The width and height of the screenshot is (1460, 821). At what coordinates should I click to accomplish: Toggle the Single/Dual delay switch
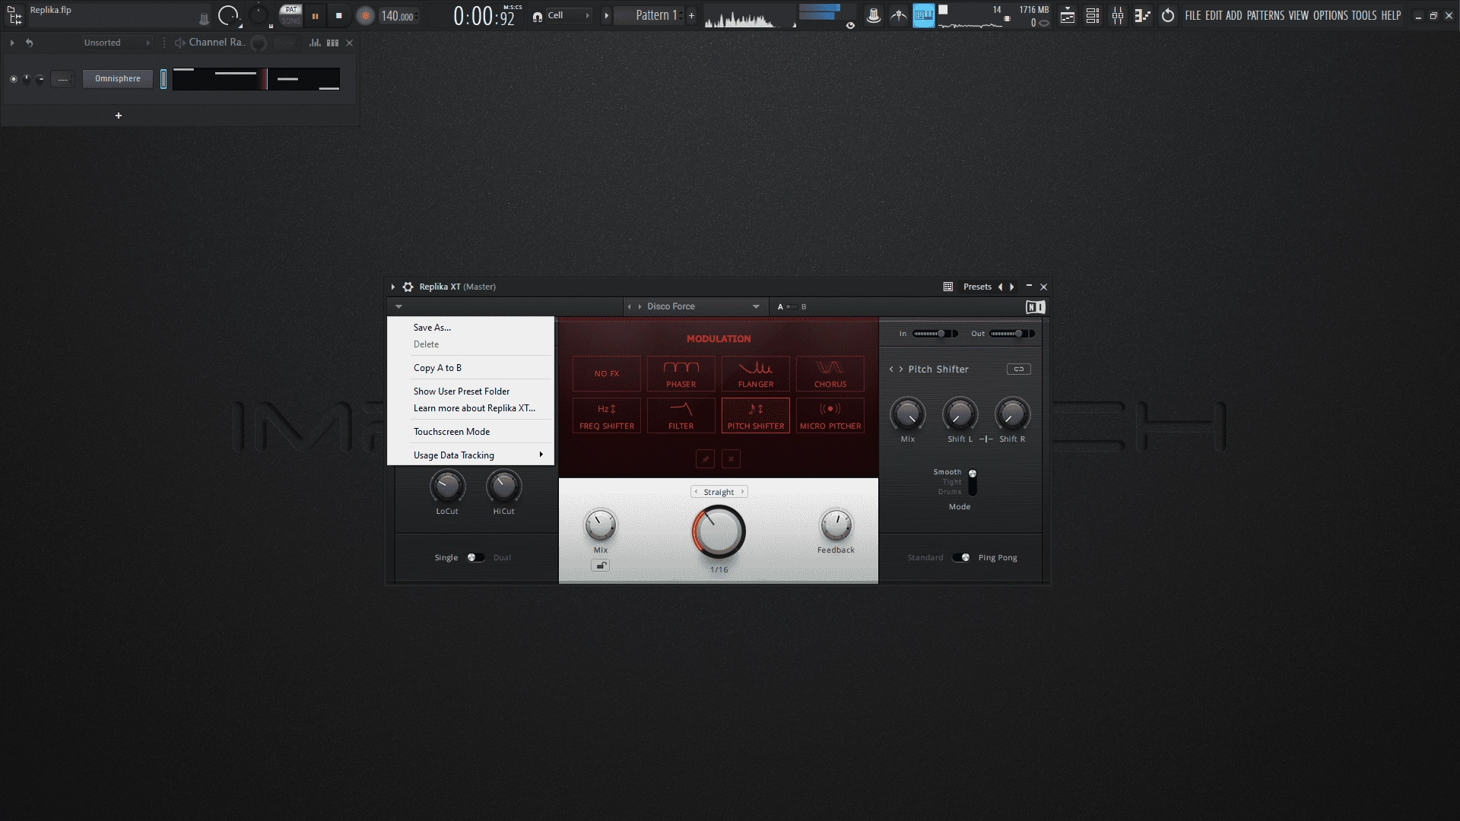pos(476,557)
